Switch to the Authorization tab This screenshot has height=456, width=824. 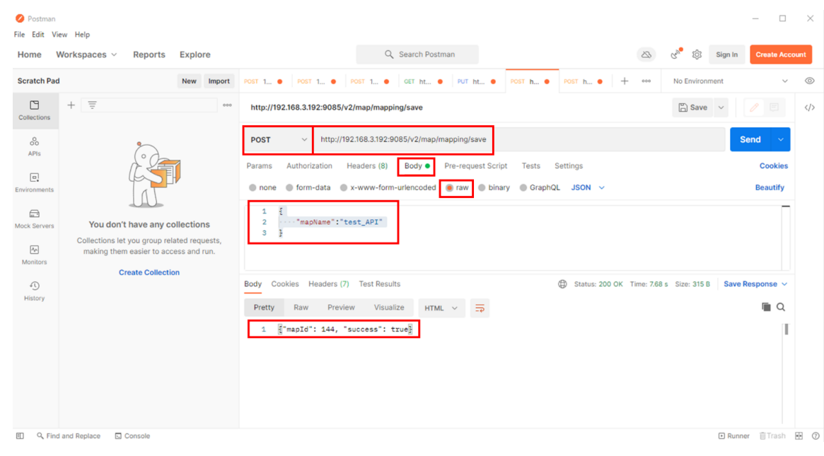coord(309,166)
